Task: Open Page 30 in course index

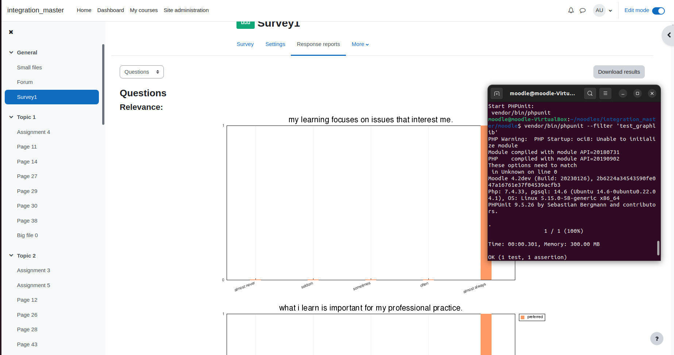Action: [27, 206]
